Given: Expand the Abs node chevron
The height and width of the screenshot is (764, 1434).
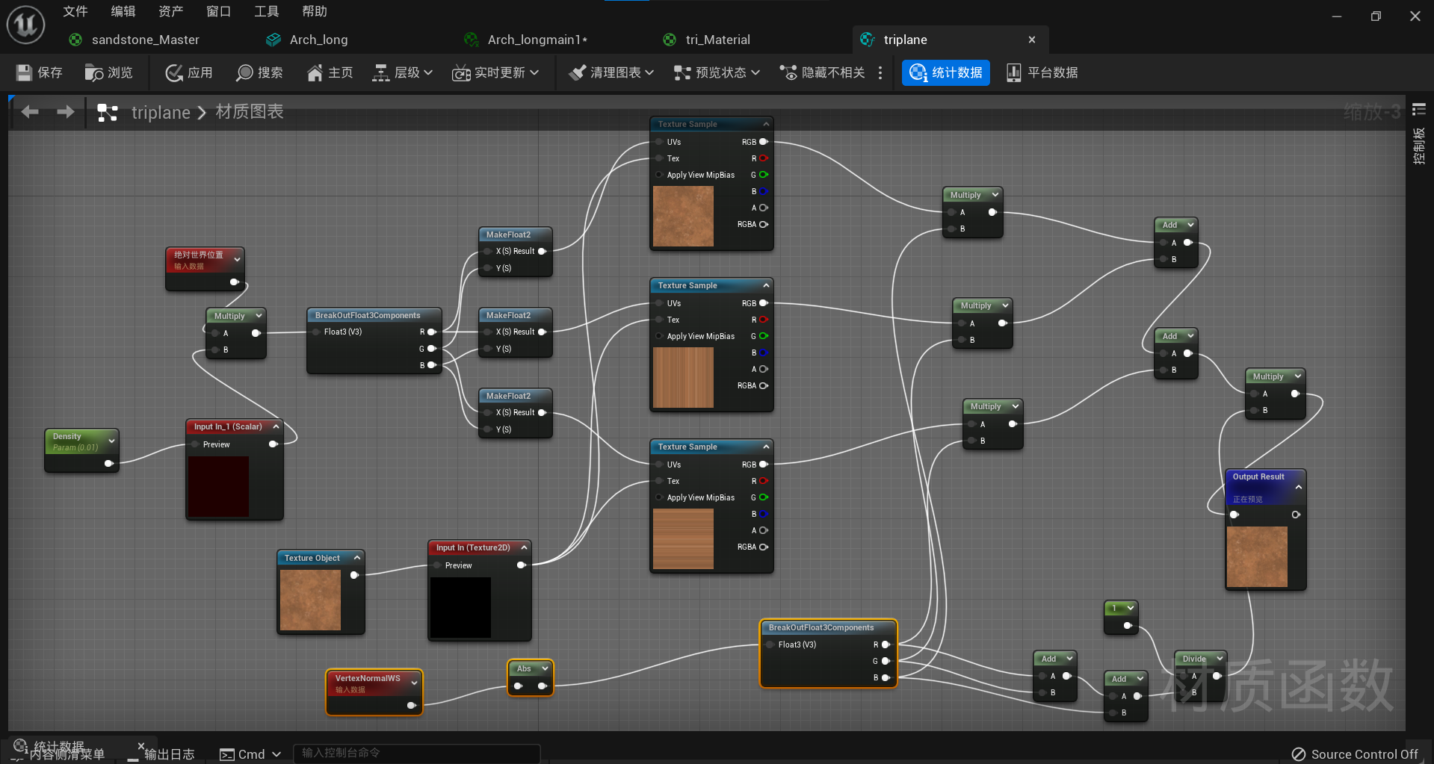Looking at the screenshot, I should tap(546, 668).
